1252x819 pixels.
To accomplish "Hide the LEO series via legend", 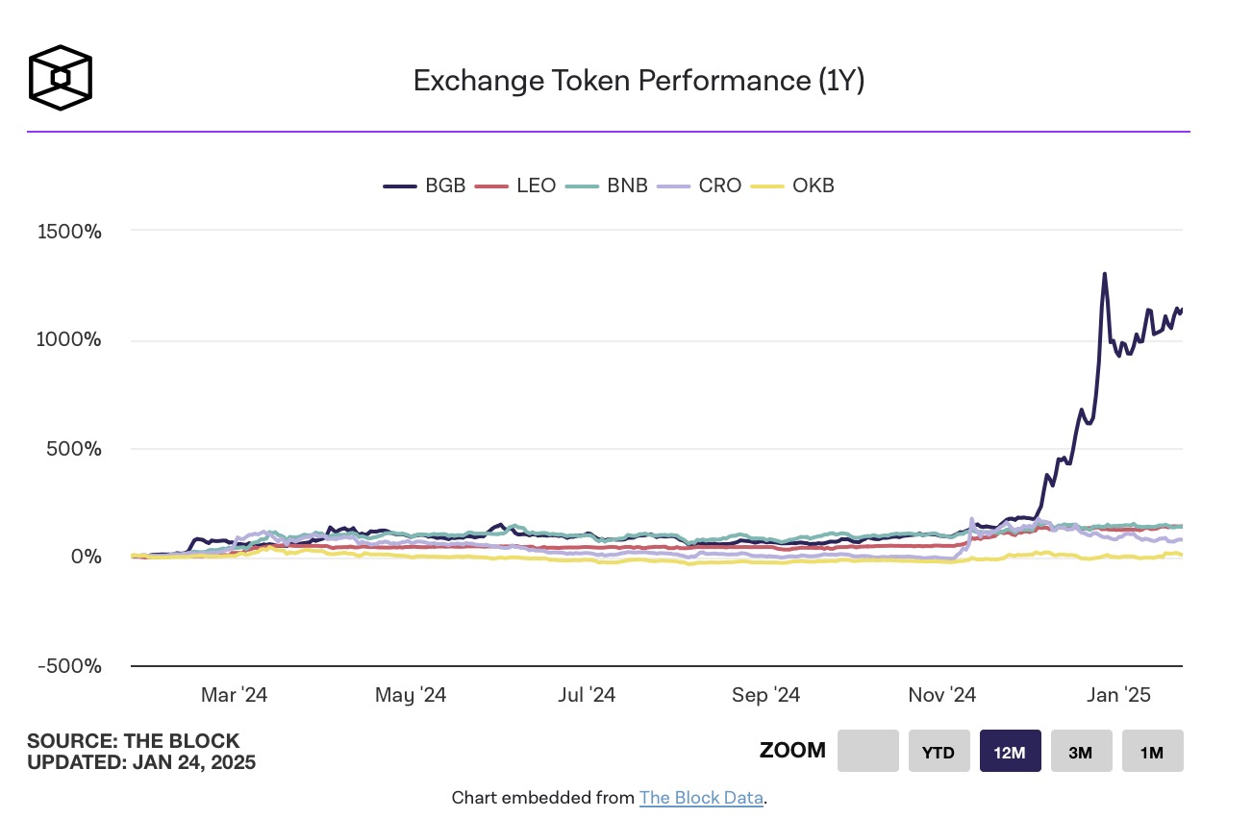I will pos(518,186).
